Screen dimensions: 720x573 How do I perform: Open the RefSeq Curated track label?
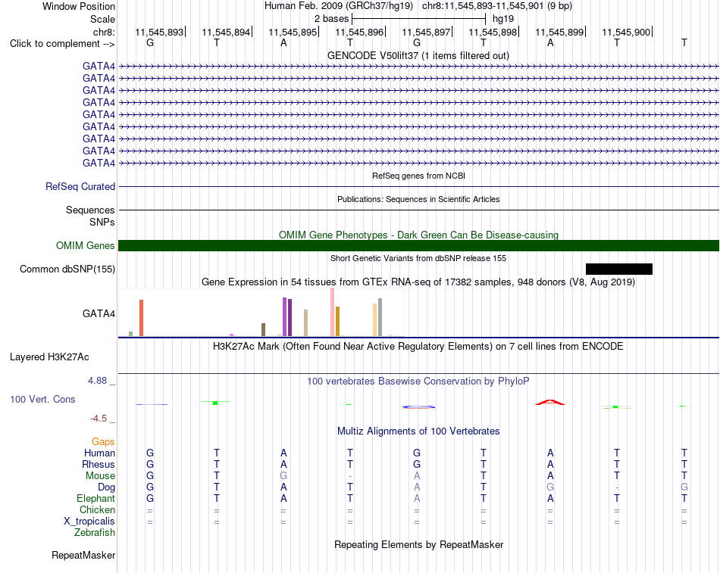click(x=80, y=186)
